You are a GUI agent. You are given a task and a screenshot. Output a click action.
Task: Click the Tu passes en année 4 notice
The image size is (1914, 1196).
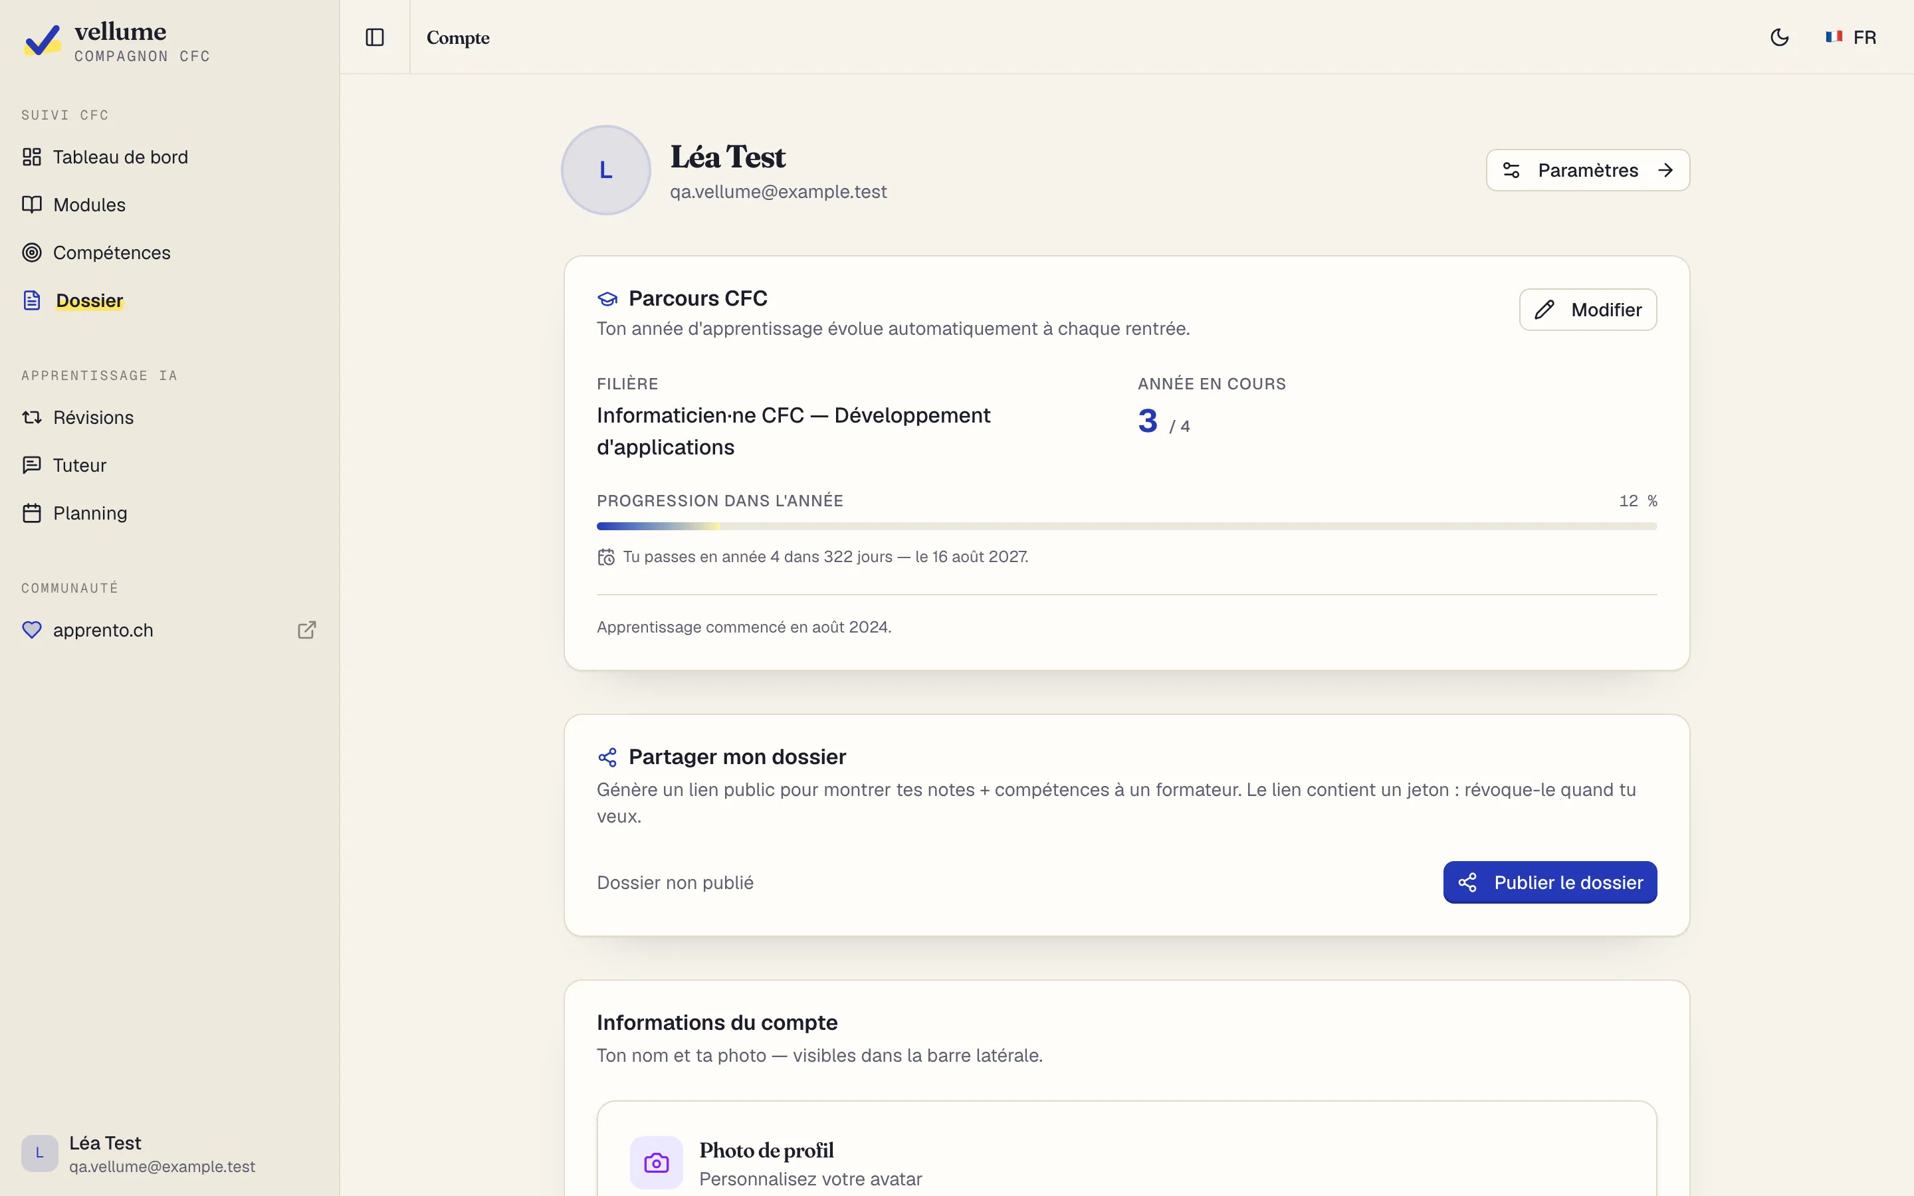(x=825, y=557)
